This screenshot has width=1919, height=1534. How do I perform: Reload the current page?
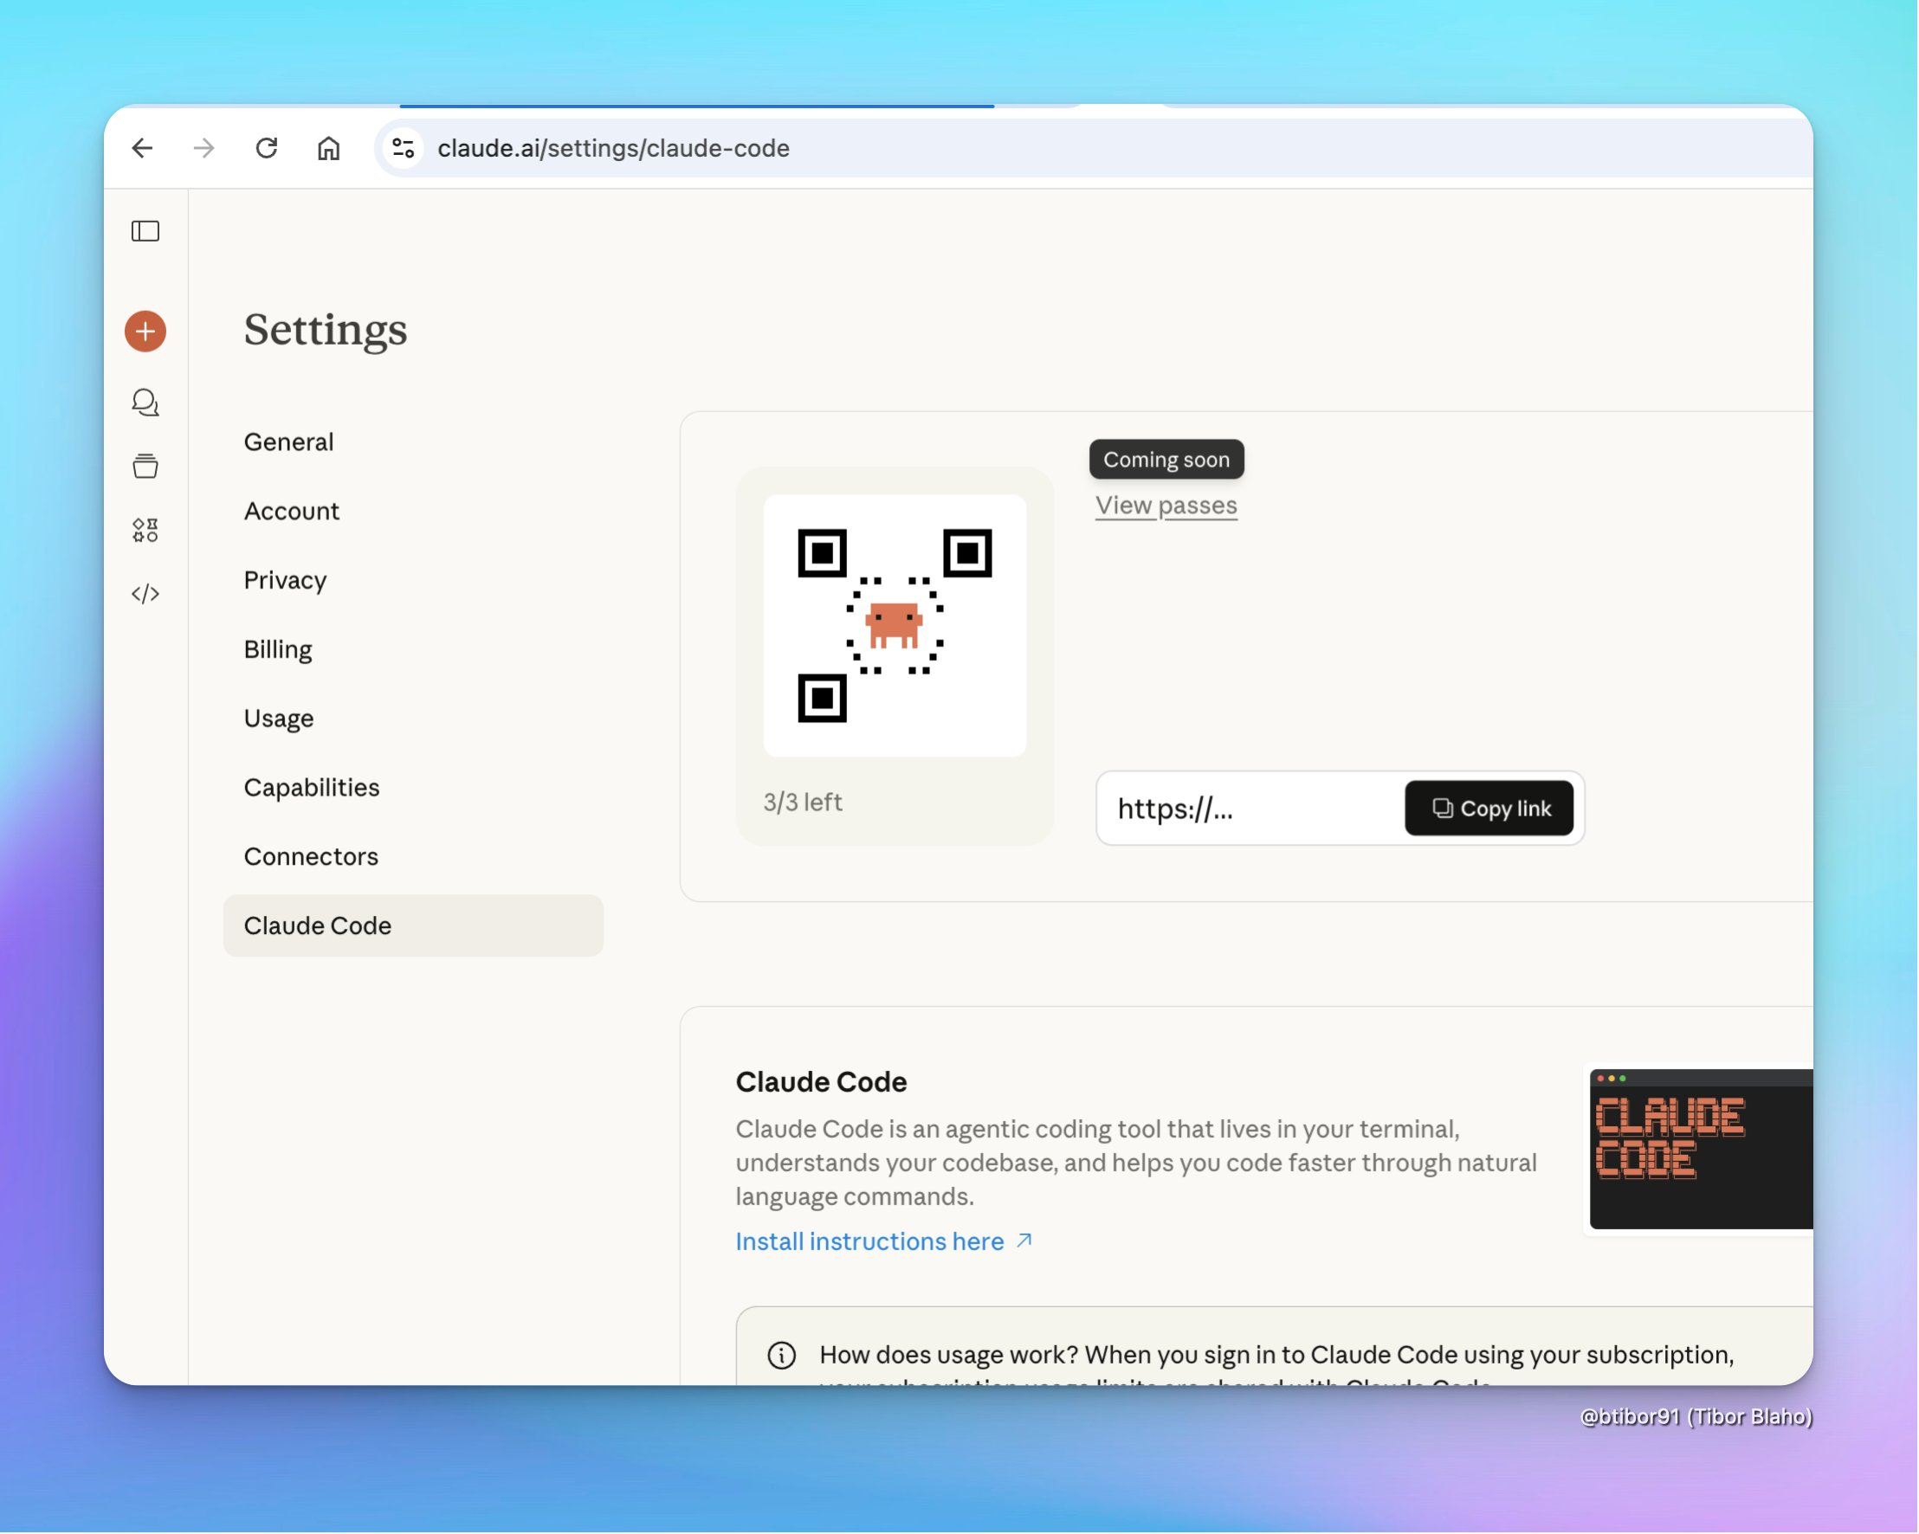266,148
